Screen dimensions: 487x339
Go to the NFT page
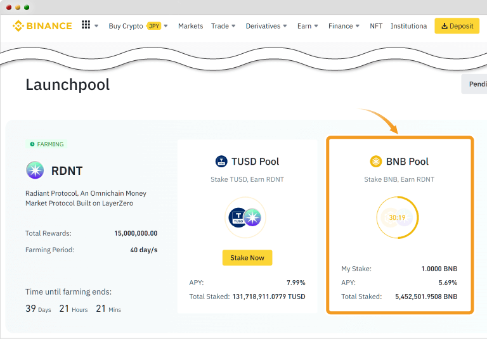(x=376, y=26)
